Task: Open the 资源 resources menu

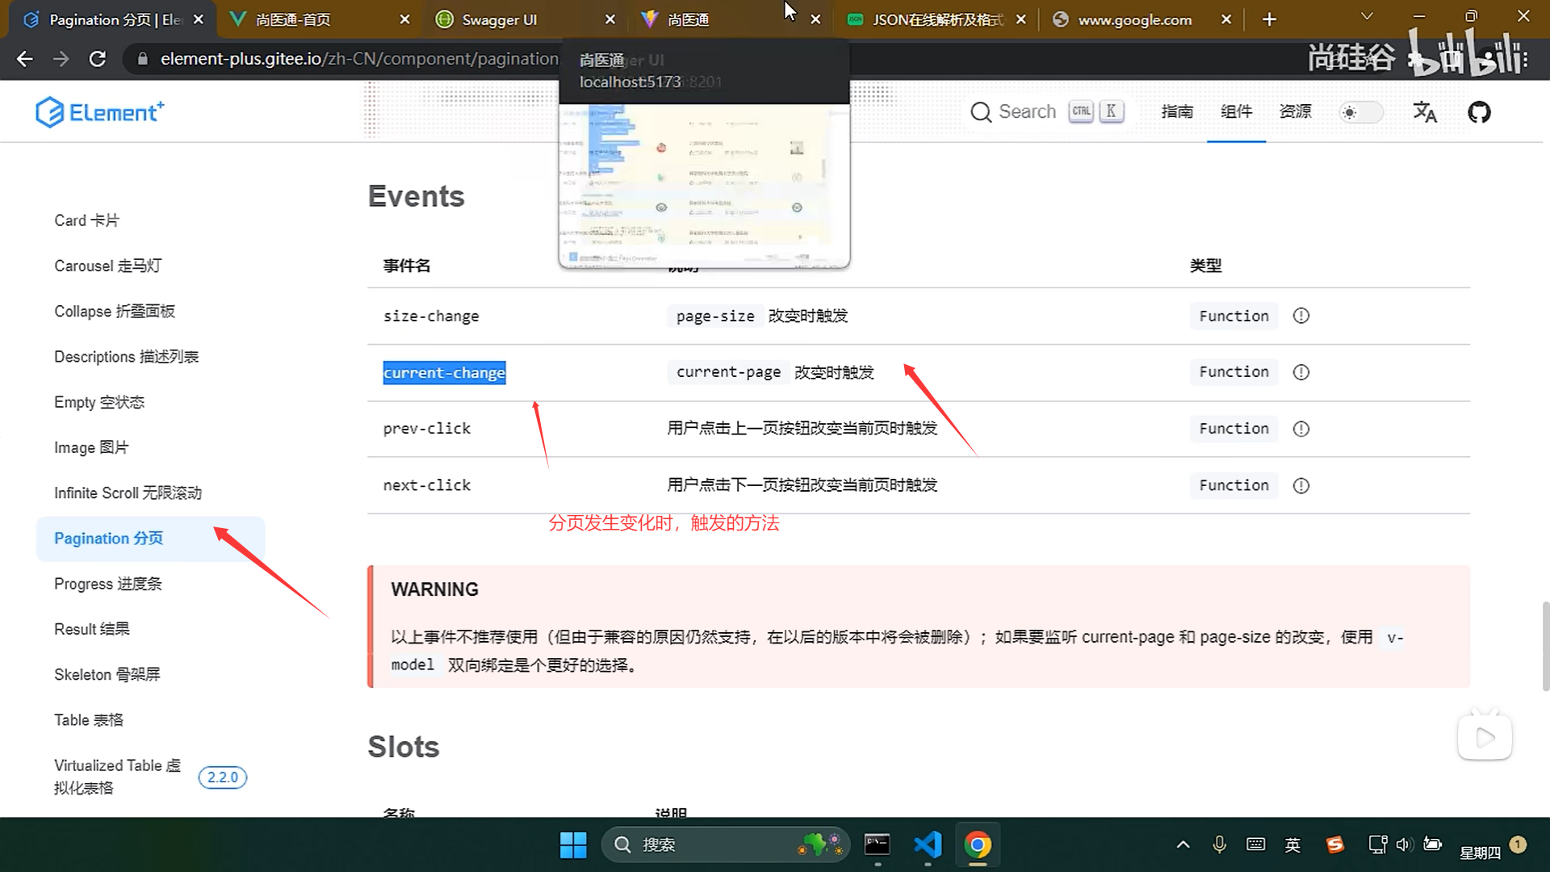Action: [x=1295, y=111]
